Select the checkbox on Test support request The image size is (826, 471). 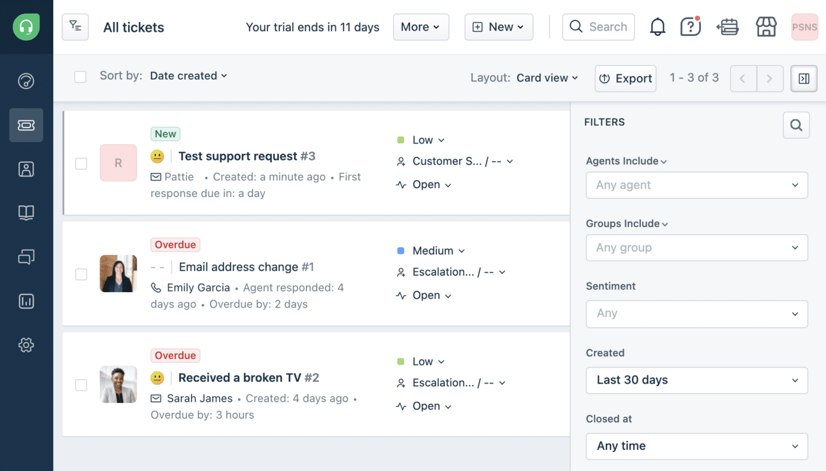coord(81,163)
